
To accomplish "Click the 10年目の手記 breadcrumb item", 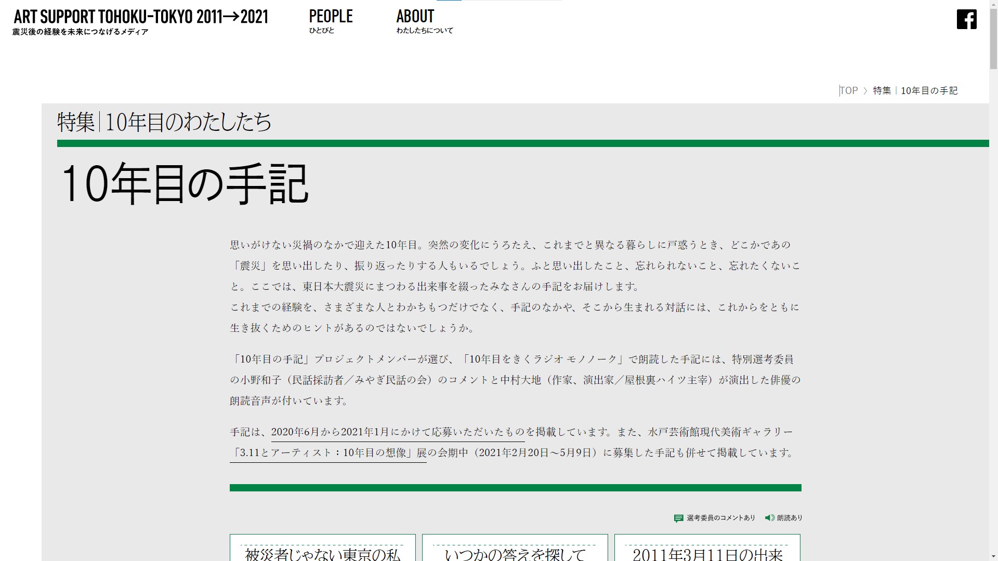I will [929, 91].
